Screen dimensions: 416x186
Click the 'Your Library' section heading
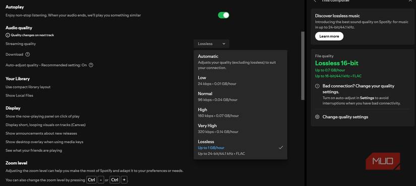18,79
